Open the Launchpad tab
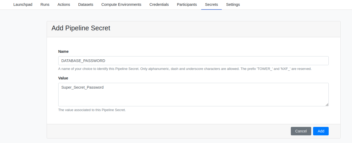 pyautogui.click(x=23, y=4)
